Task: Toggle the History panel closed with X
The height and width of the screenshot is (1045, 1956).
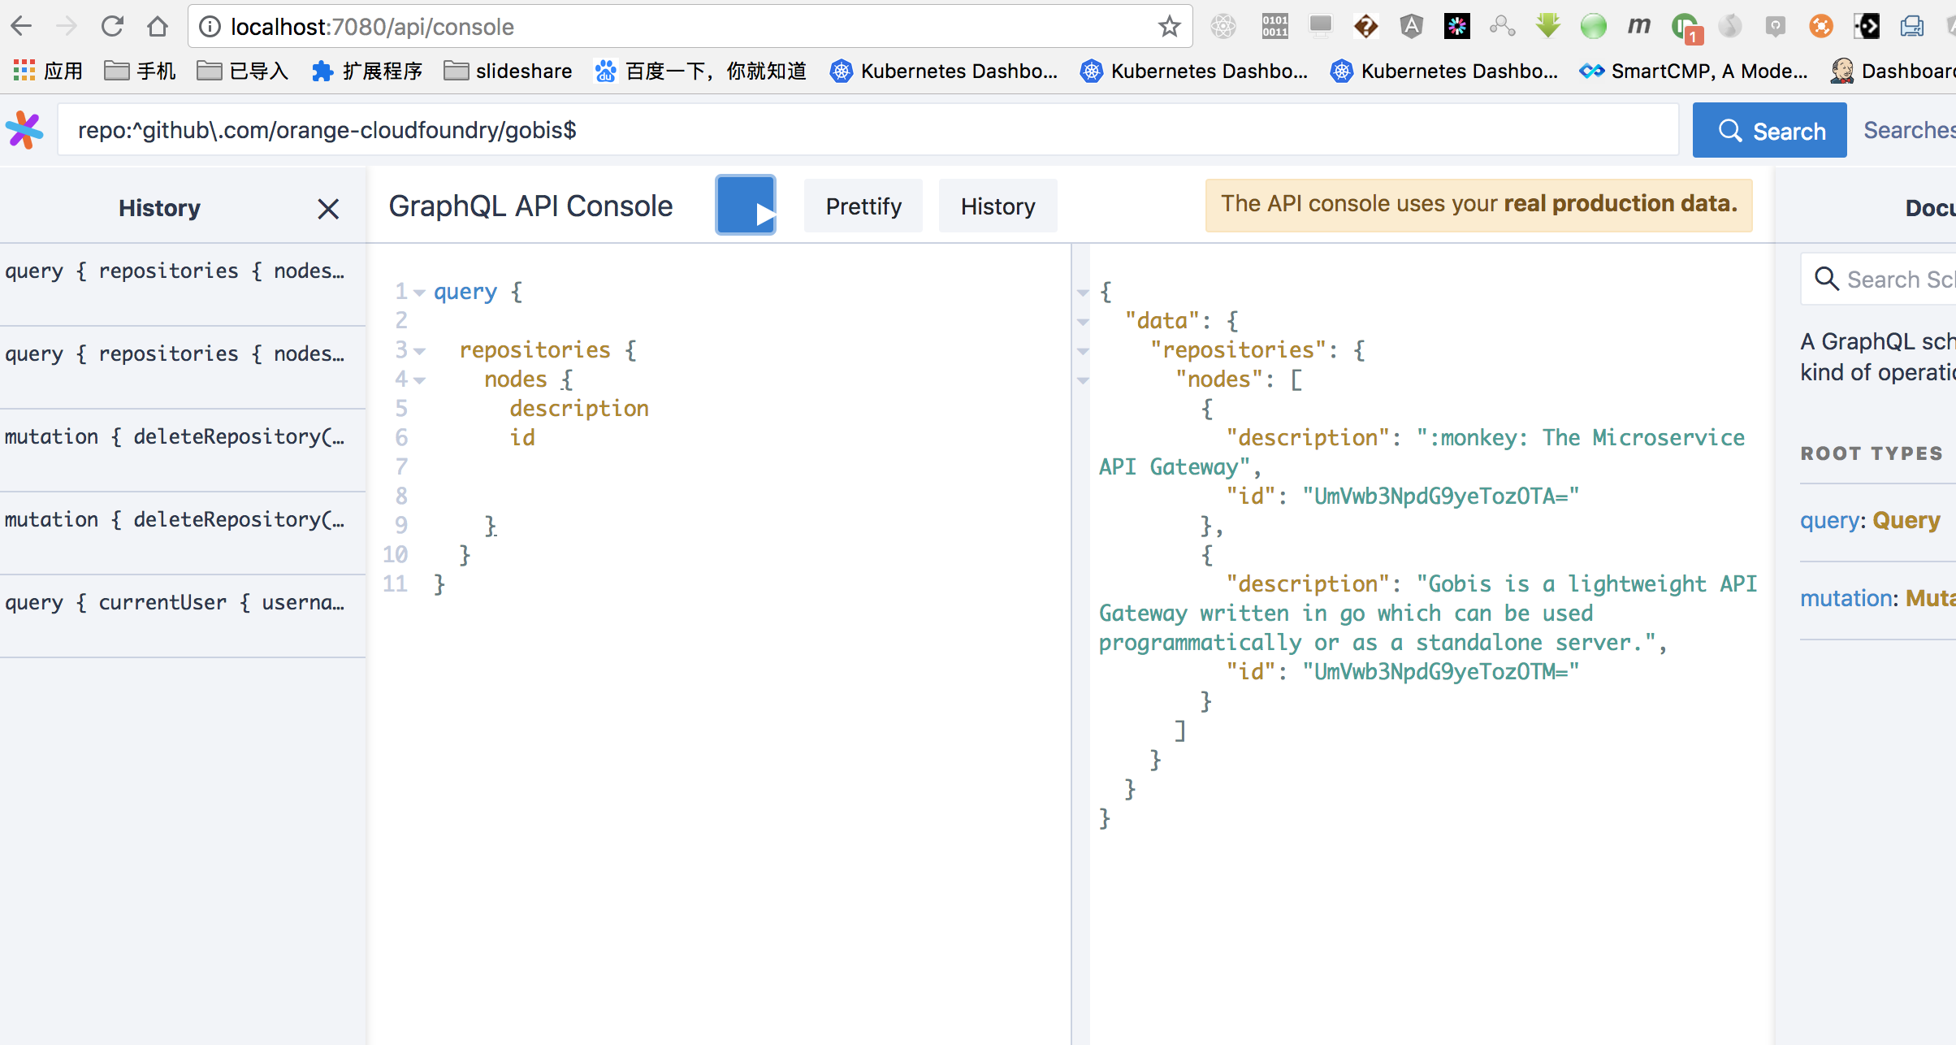Action: point(329,209)
